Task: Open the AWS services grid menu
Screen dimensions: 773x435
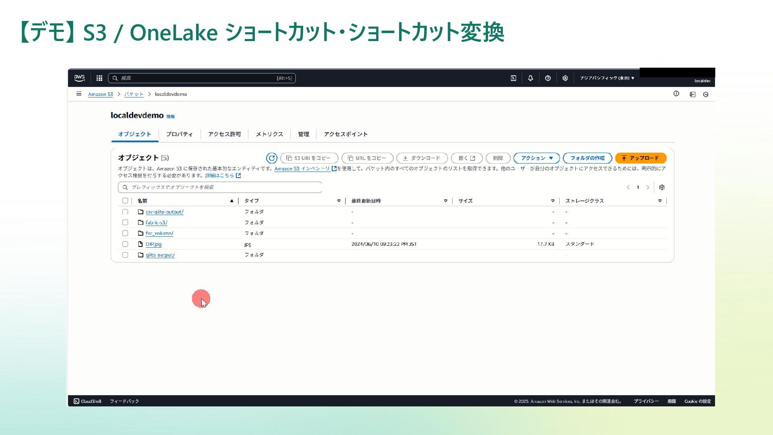Action: click(x=99, y=78)
